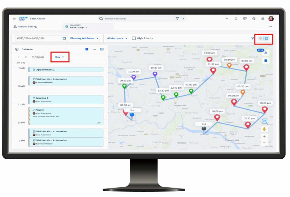Open the Appointment 1 event

[66, 70]
